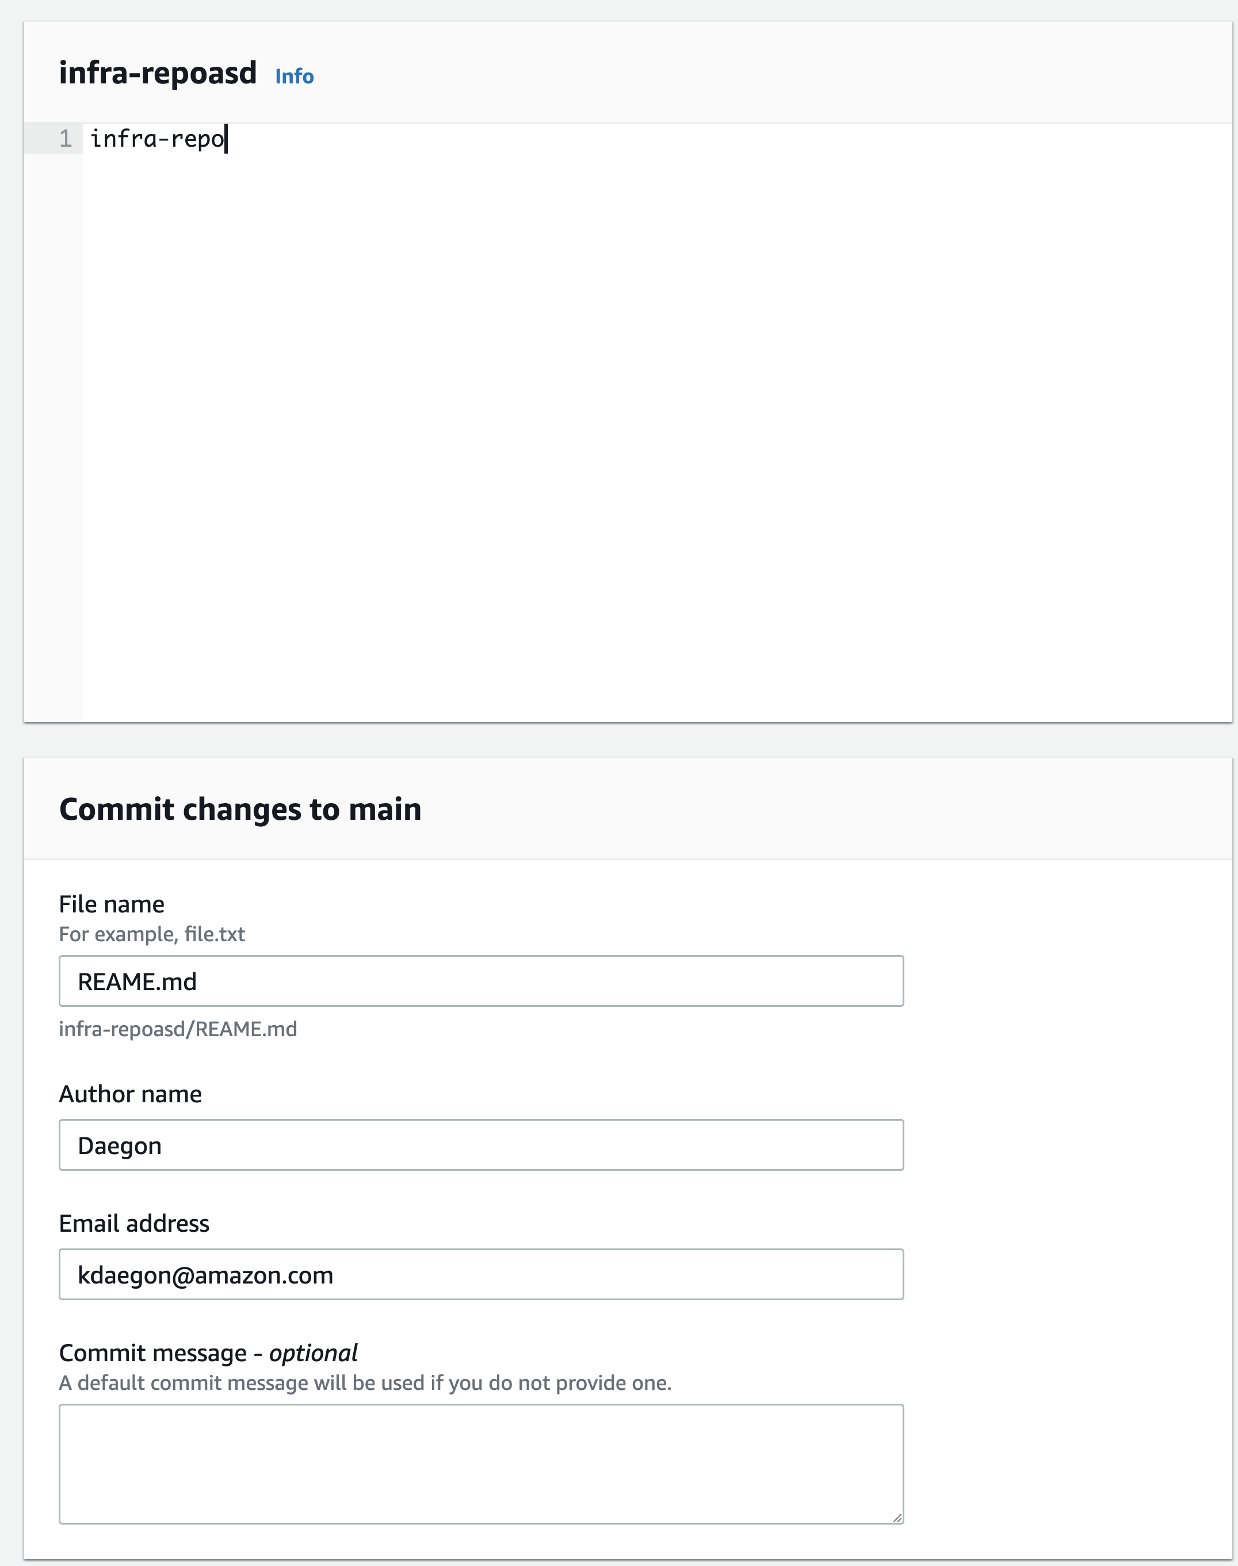Image resolution: width=1238 pixels, height=1566 pixels.
Task: Click the infra-repoasd repository heading
Action: [x=158, y=73]
